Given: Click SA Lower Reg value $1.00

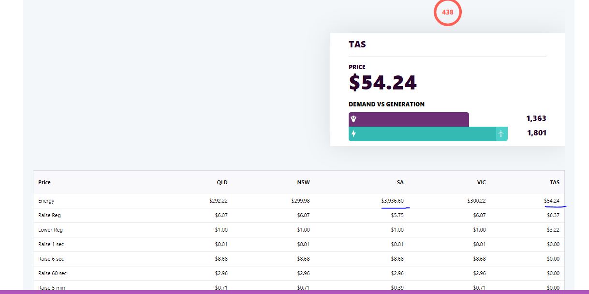Looking at the screenshot, I should (398, 230).
